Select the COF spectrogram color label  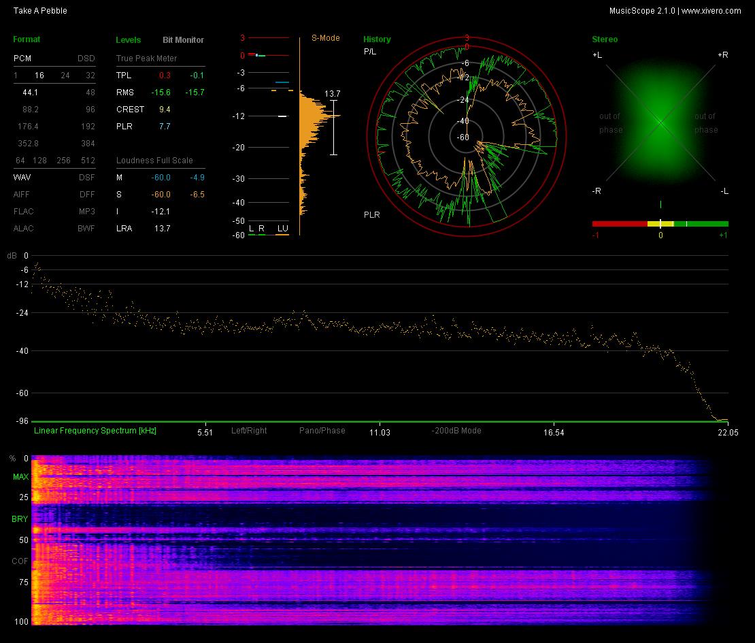tap(20, 561)
